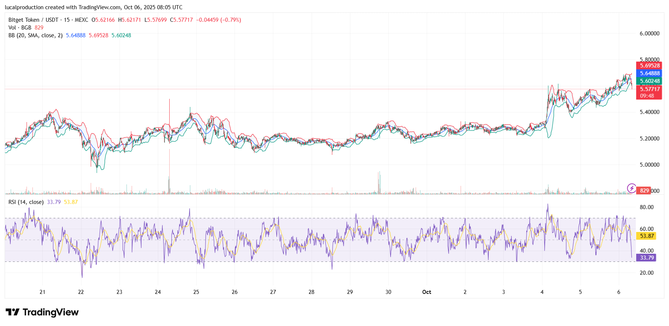Click the purple lightning bolt icon
Viewport: 669px width, 326px height.
[x=631, y=188]
